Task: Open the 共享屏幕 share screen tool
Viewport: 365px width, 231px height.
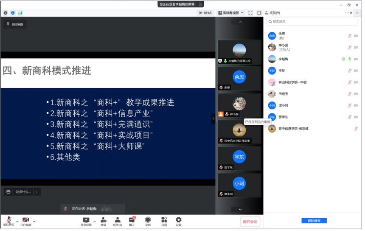Action: [x=86, y=220]
